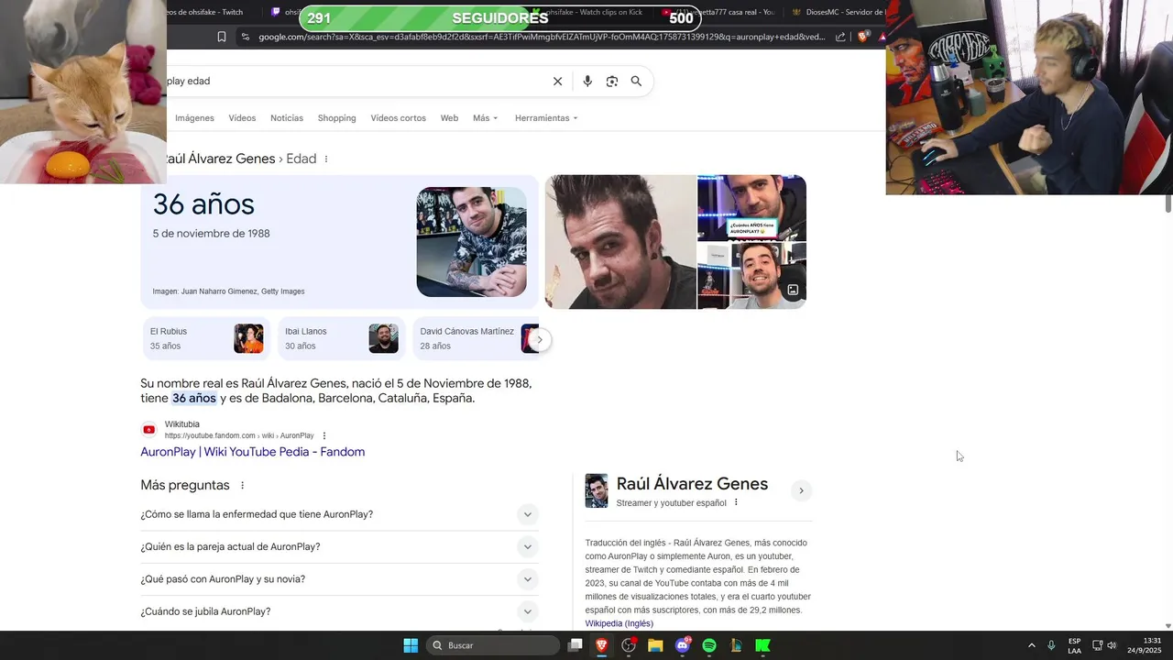Click the browser address bar URL
Viewport: 1173px width, 660px height.
tap(542, 37)
